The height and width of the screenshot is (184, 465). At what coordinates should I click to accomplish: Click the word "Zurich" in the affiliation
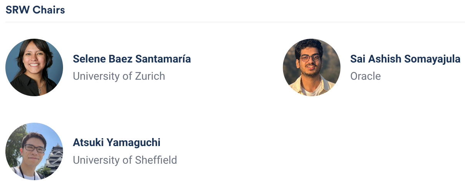coord(150,76)
